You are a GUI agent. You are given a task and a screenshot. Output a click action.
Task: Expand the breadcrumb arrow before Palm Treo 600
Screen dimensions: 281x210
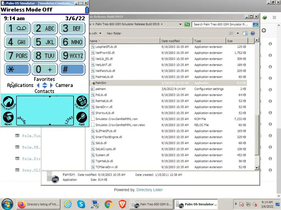93,24
